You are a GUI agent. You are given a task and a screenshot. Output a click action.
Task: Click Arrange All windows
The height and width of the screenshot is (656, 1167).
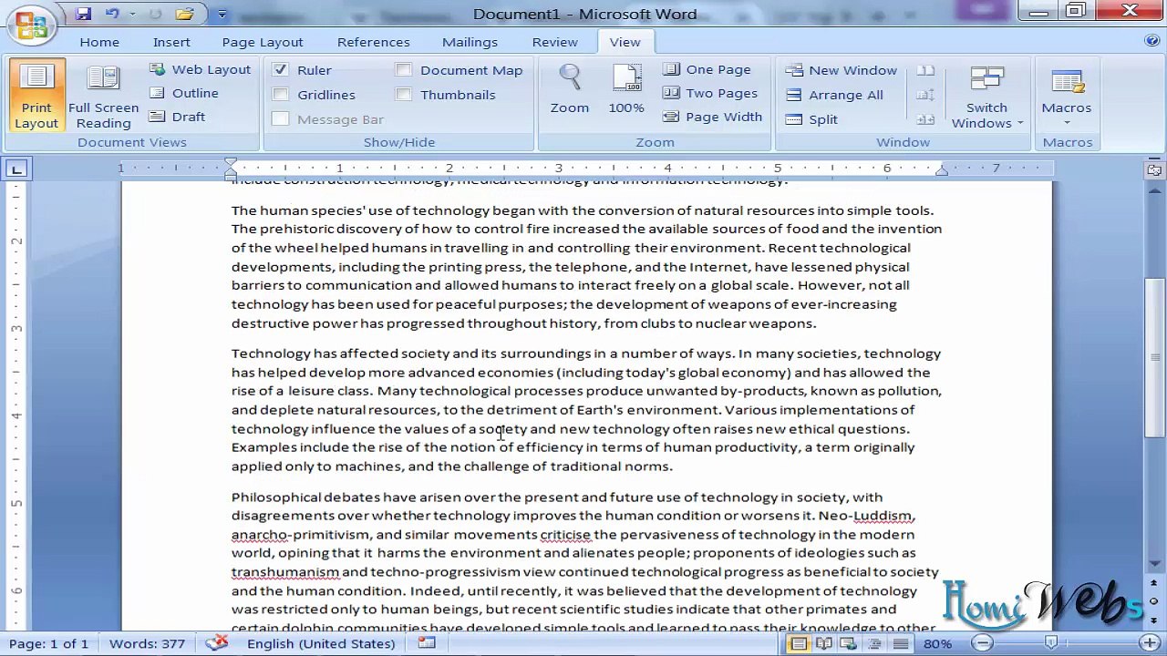point(835,95)
